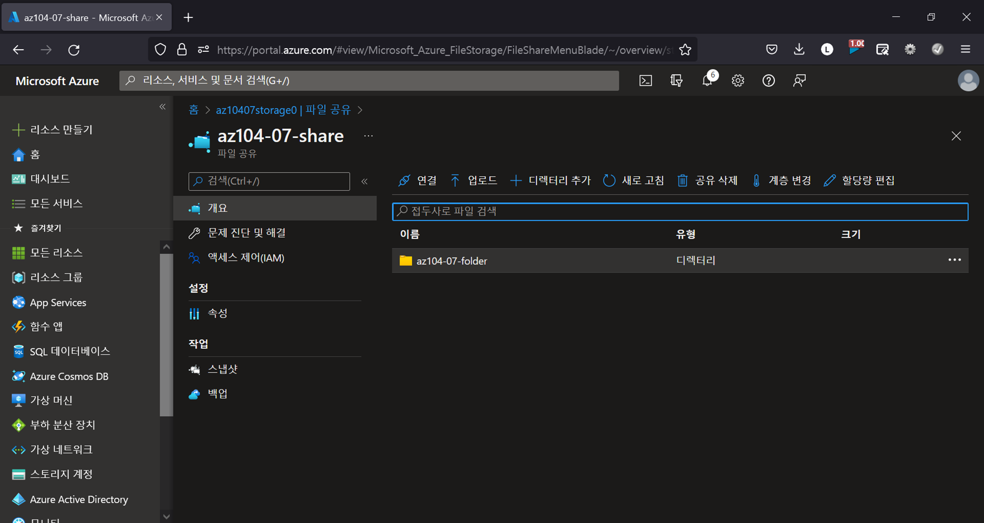Click 새로 고침 toolbar button
984x523 pixels.
point(633,181)
